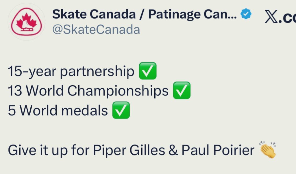
Task: Click the check mark after '13 World Championships'
Action: tap(182, 91)
